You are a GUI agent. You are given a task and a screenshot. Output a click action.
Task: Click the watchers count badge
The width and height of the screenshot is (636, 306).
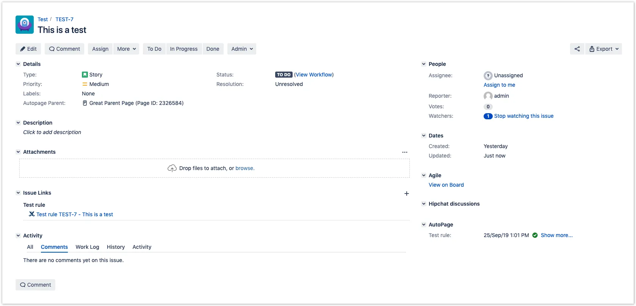(488, 116)
